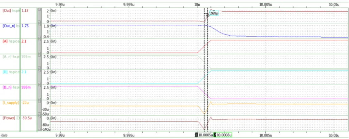Click cursor 1 marker label 10.0005u
Viewport: 349px width, 139px height.
click(x=205, y=135)
